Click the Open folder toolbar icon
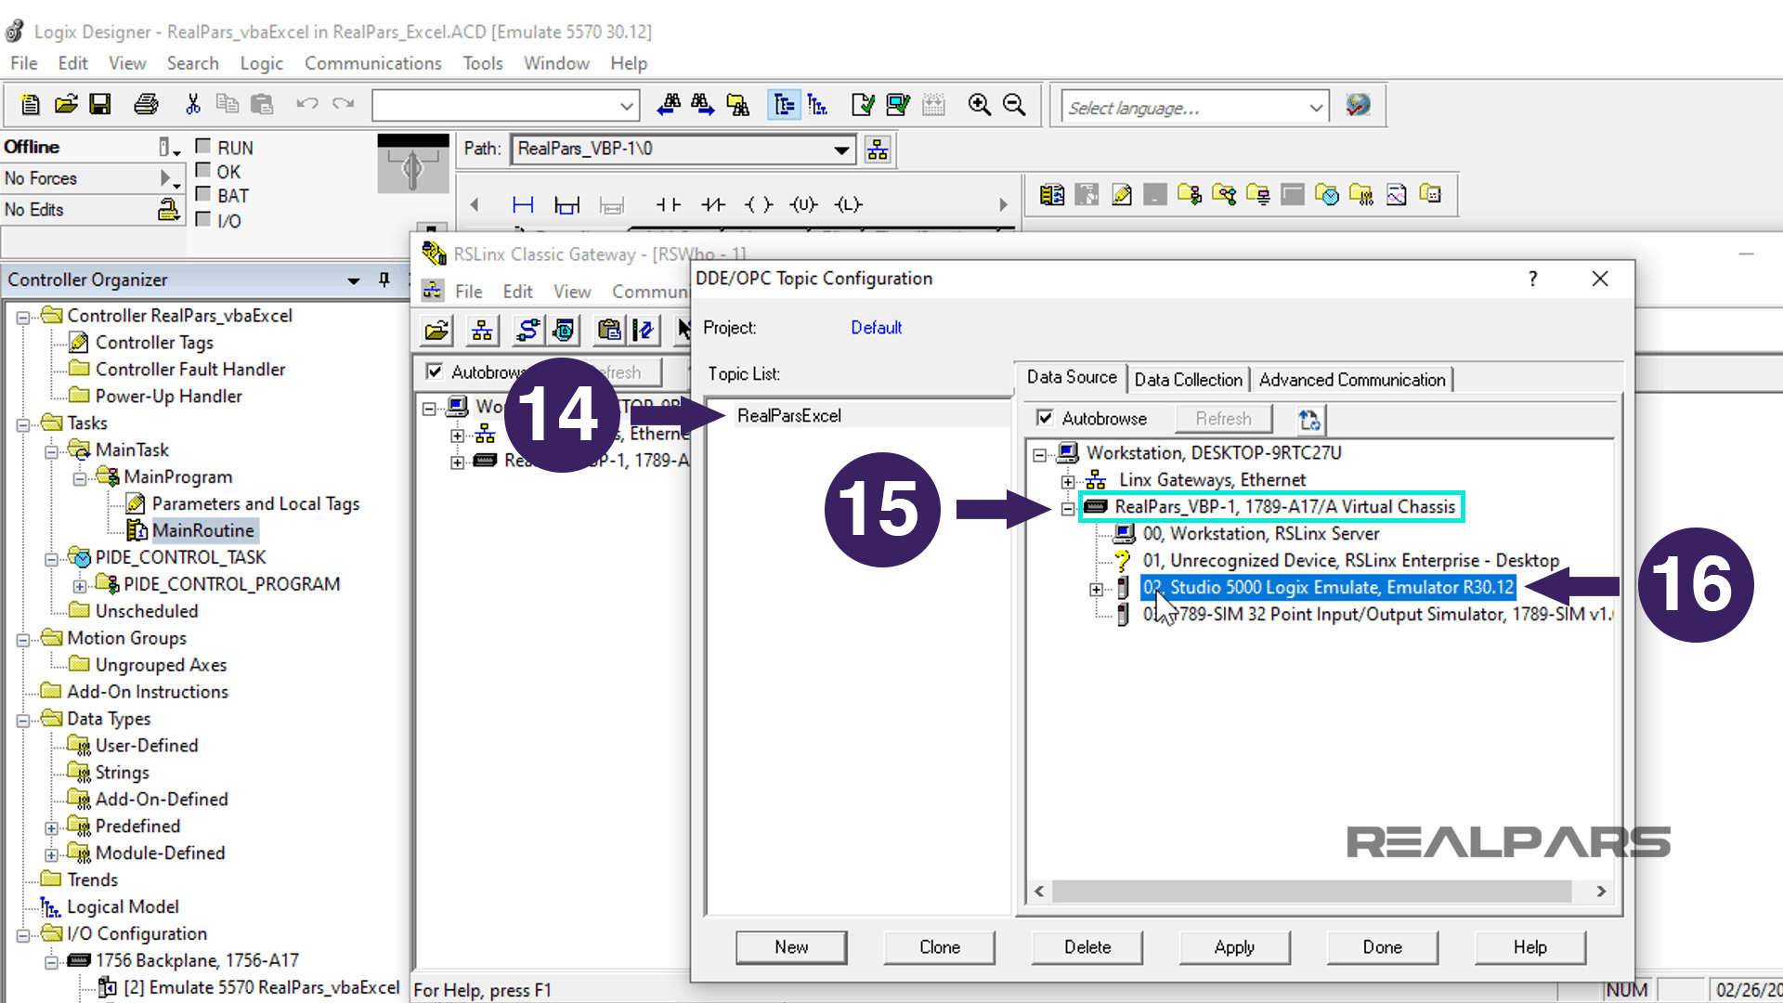Image resolution: width=1783 pixels, height=1003 pixels. (66, 105)
